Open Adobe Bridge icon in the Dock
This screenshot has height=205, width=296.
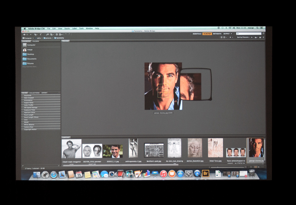[x=205, y=174]
